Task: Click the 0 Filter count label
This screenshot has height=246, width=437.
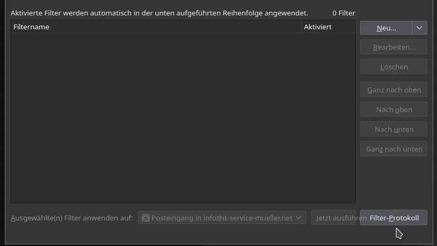Action: click(344, 13)
